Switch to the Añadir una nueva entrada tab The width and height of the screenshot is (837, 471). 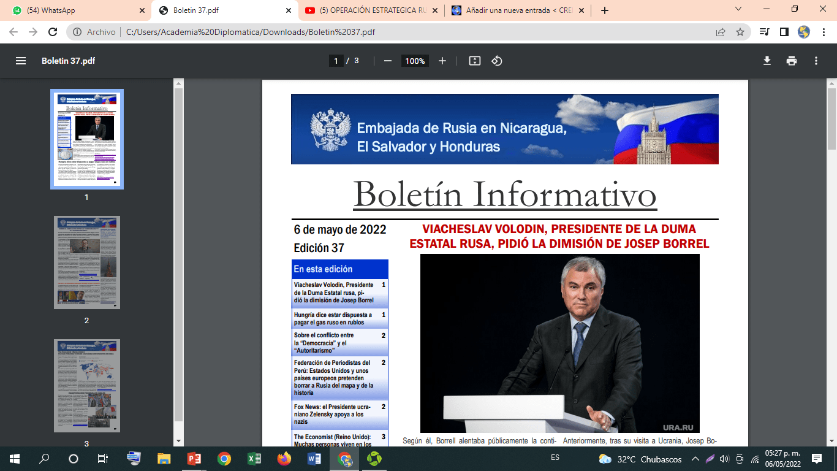click(x=518, y=10)
